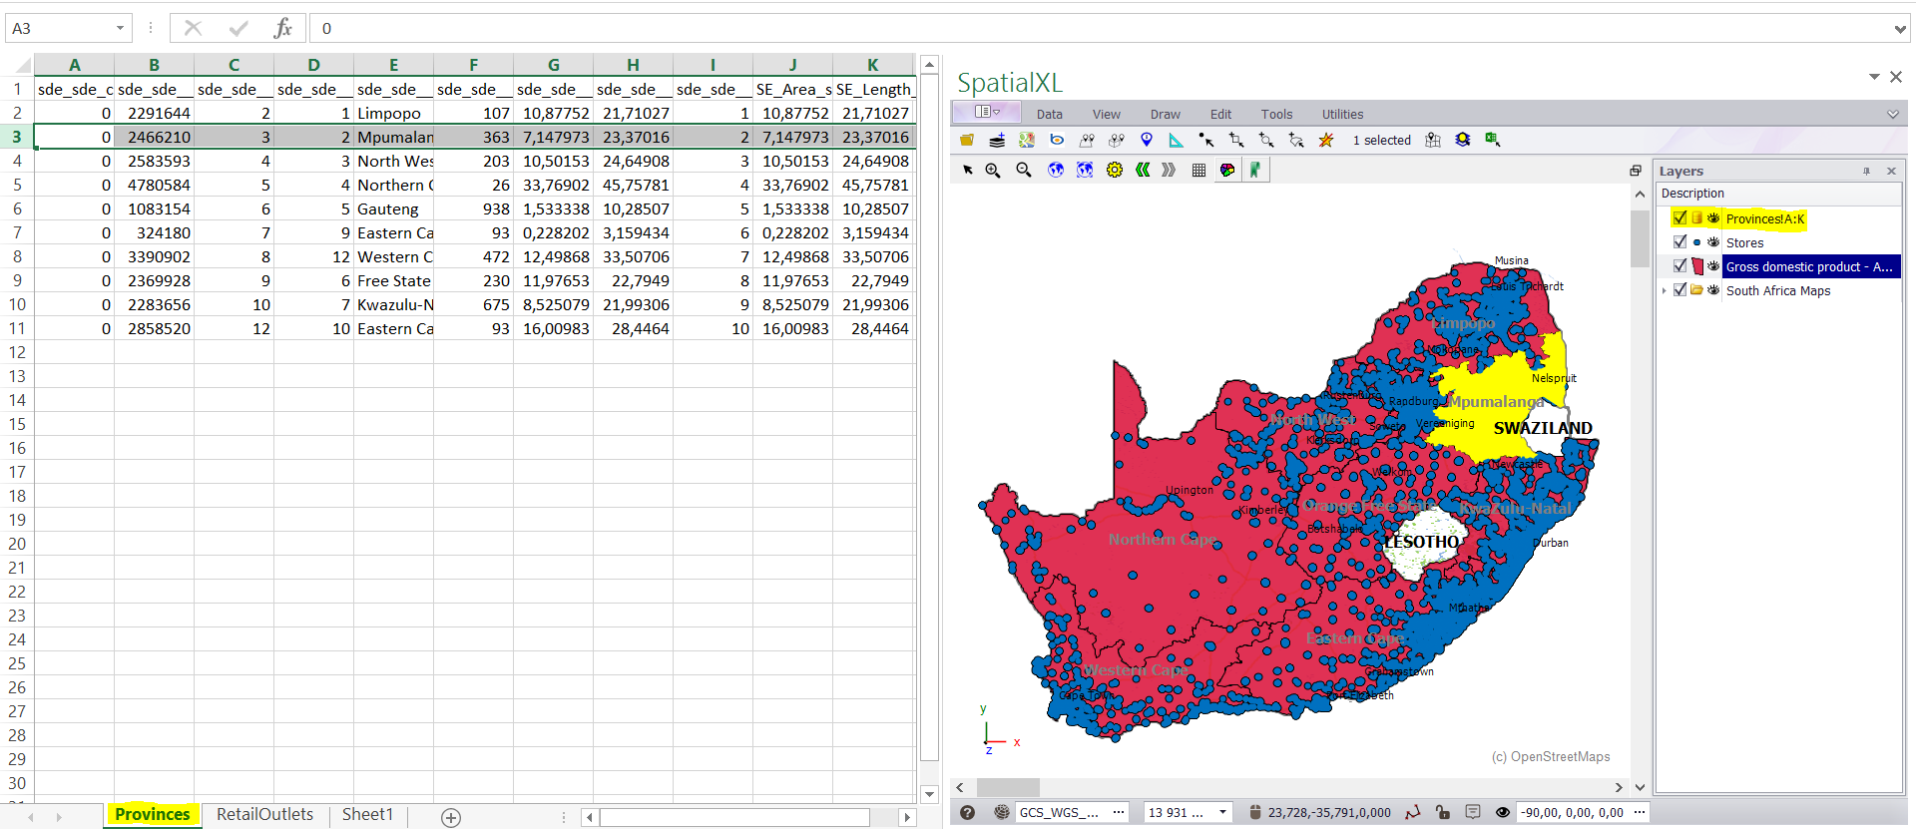Image resolution: width=1916 pixels, height=829 pixels.
Task: Open the map scale dropdown 13 931
Action: [1222, 812]
